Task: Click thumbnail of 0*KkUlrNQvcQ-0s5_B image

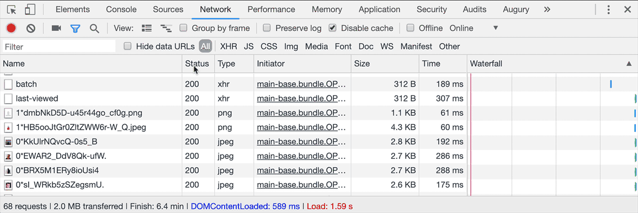Action: [x=8, y=142]
